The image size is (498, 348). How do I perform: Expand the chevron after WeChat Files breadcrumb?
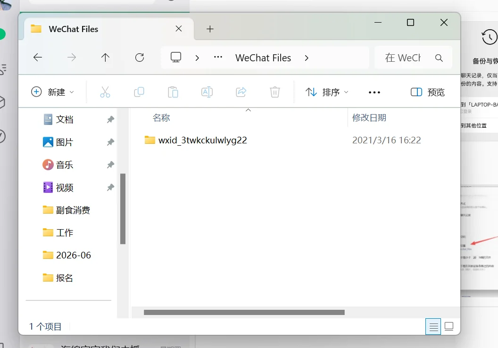click(307, 58)
